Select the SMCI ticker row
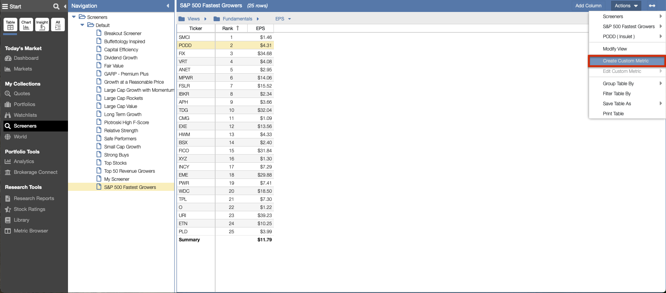Viewport: 666px width, 293px height. 225,37
